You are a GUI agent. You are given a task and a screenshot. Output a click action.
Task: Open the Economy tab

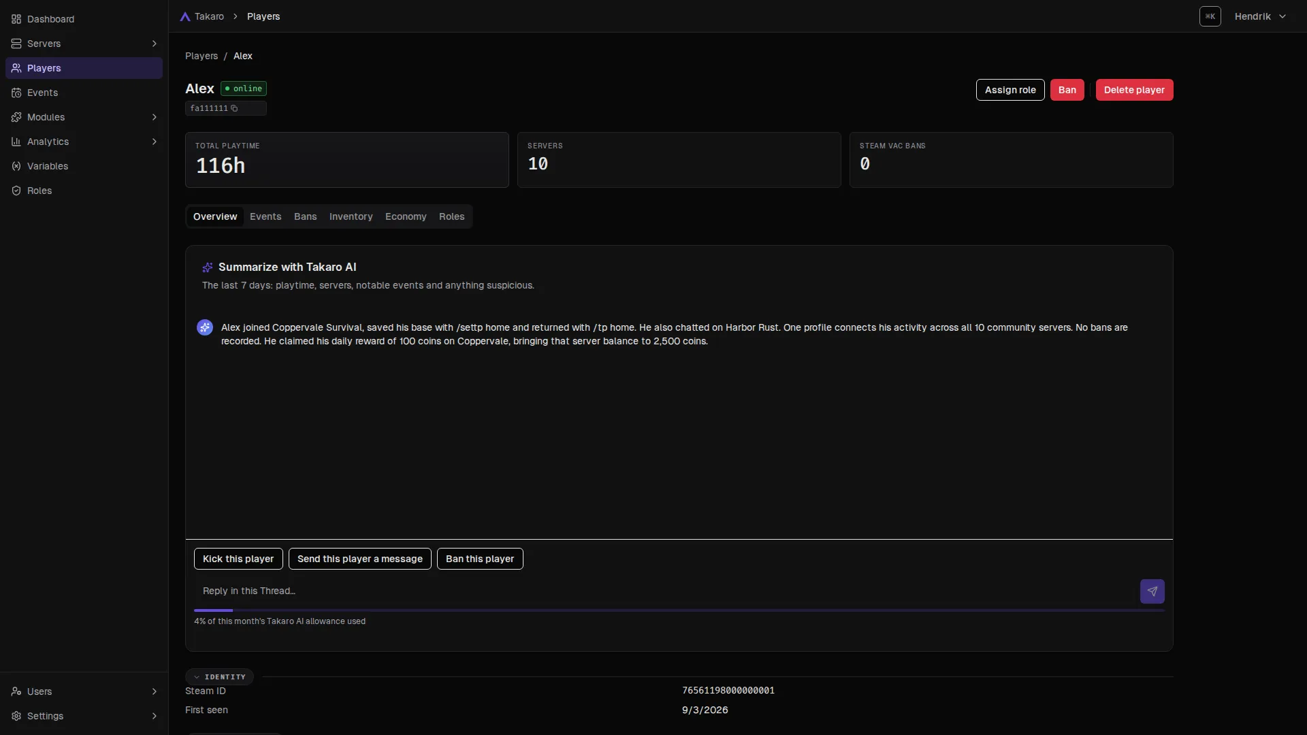coord(406,216)
